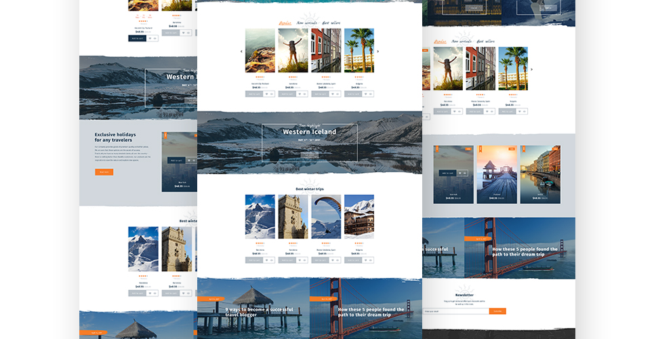Heart icon under palm trees photo, center mockup
The width and height of the screenshot is (654, 339).
365,94
